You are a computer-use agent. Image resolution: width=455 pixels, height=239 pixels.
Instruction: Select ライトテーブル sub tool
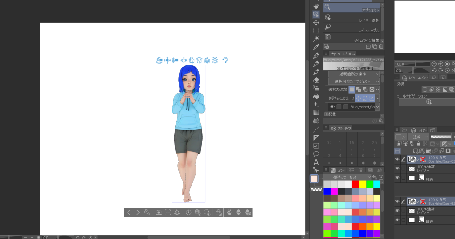pos(352,28)
